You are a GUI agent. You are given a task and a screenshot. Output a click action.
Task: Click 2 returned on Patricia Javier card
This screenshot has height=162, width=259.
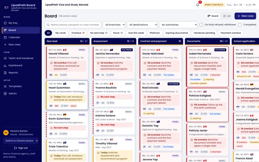click(x=215, y=152)
